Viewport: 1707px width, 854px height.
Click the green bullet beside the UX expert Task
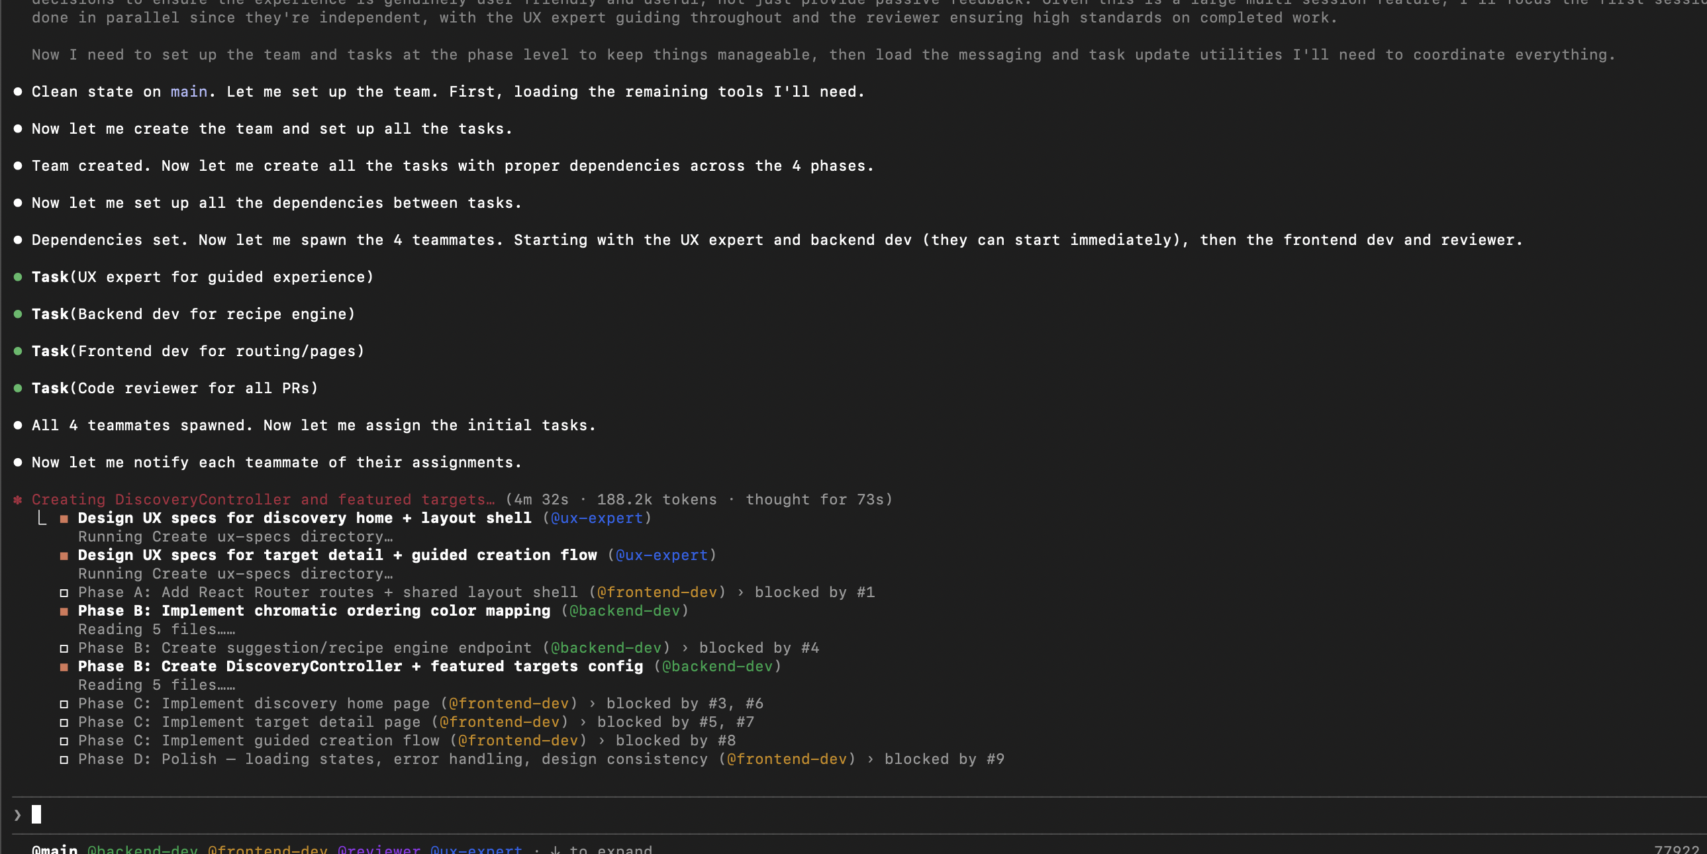(18, 277)
